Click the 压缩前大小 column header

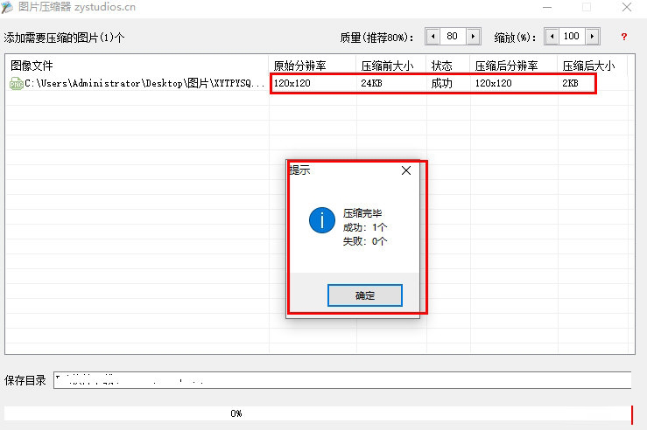[x=391, y=66]
